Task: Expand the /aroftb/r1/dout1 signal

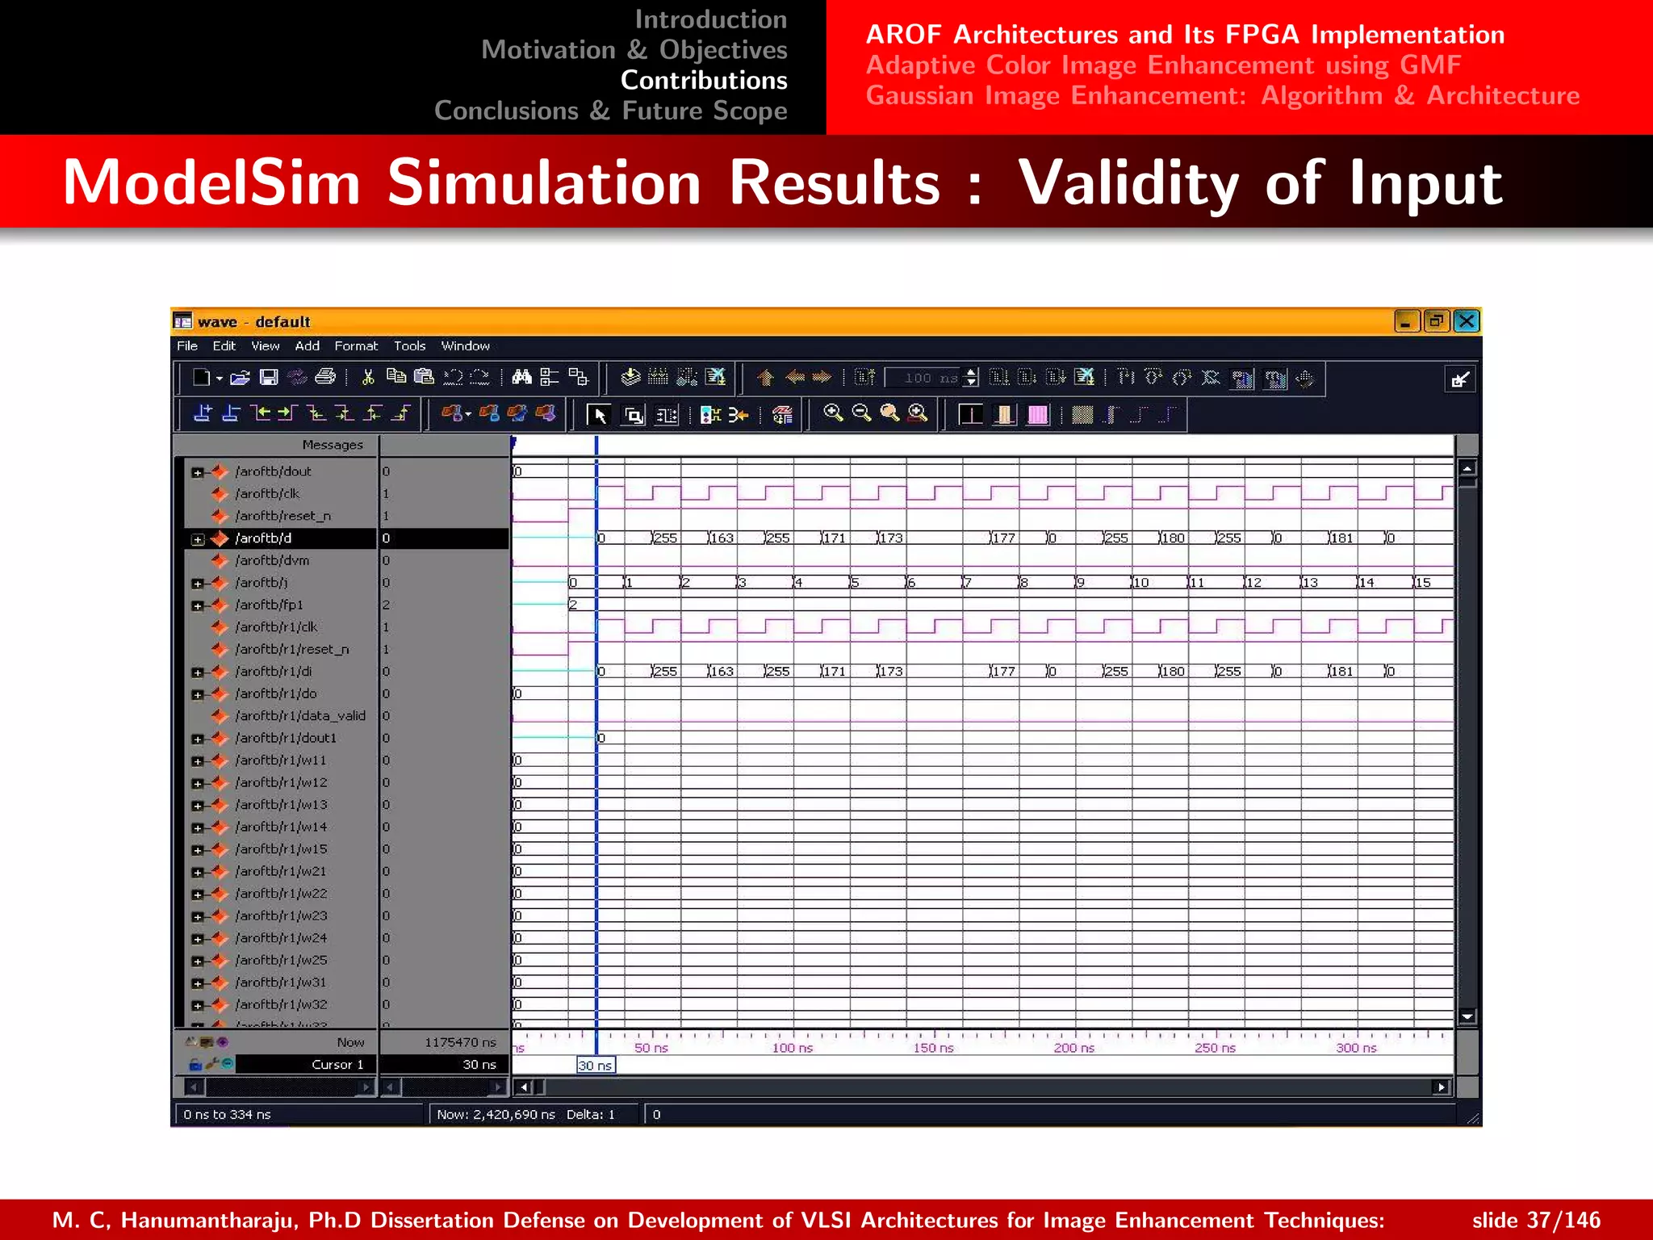Action: click(x=197, y=739)
